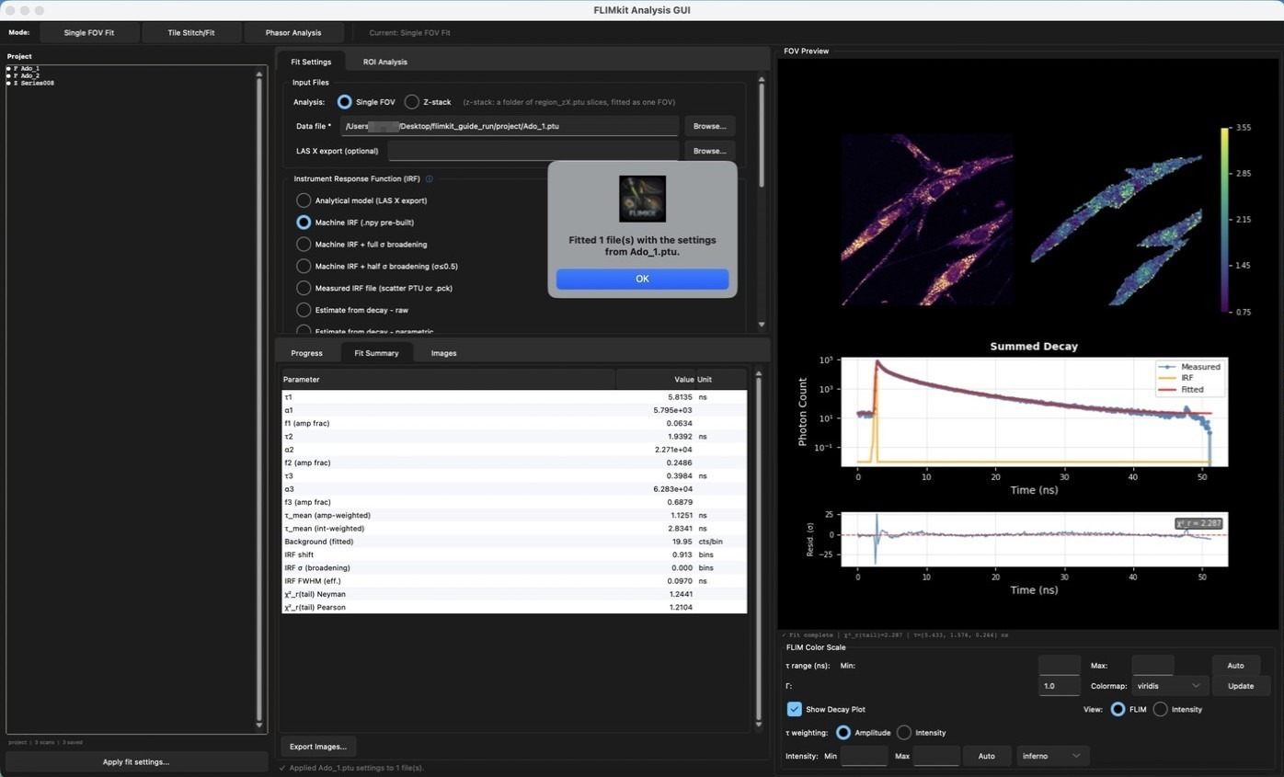The image size is (1284, 777).
Task: Click the Γ value field
Action: click(1059, 686)
